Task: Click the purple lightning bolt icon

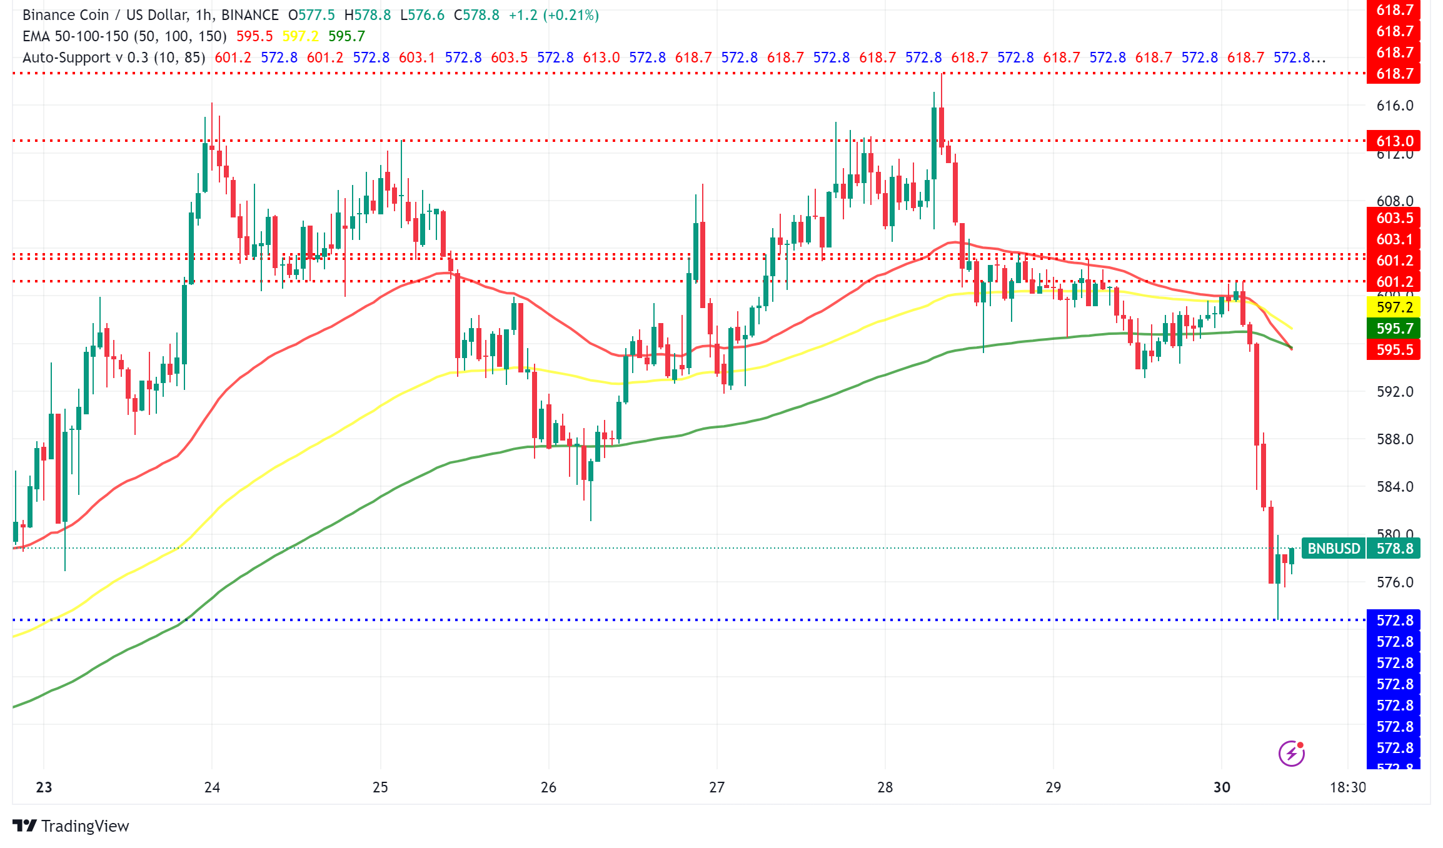Action: 1291,753
